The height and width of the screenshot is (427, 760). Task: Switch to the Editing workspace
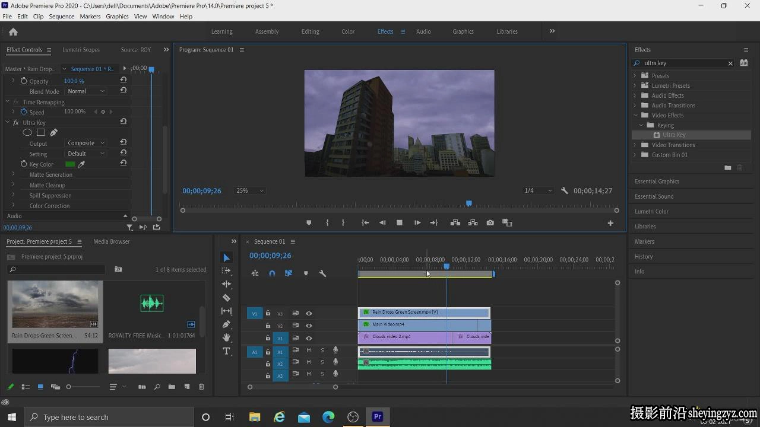click(310, 32)
